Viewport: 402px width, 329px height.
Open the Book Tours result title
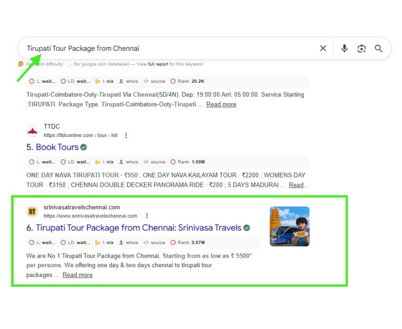pyautogui.click(x=57, y=147)
